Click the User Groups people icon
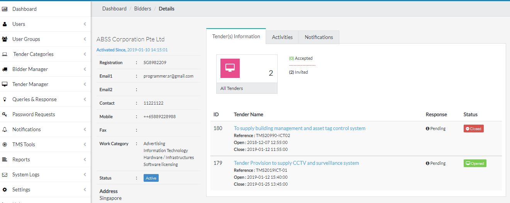 (x=5, y=39)
